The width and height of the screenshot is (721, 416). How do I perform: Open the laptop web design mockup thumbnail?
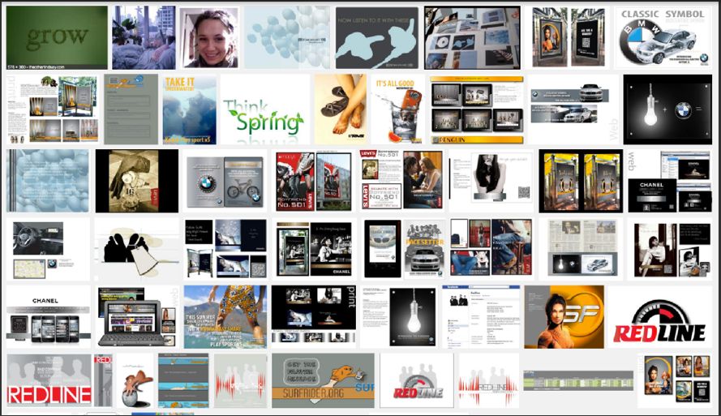(x=137, y=317)
